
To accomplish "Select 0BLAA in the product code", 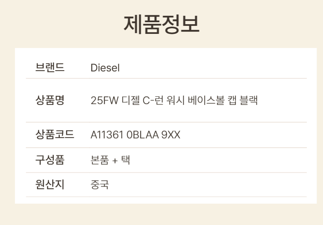I will click(x=142, y=135).
